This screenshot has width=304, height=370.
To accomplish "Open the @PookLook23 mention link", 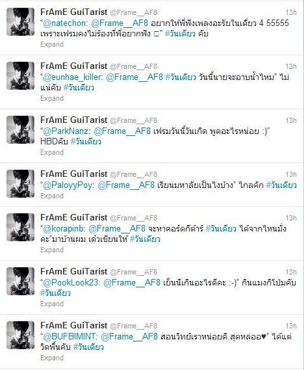I will (71, 283).
